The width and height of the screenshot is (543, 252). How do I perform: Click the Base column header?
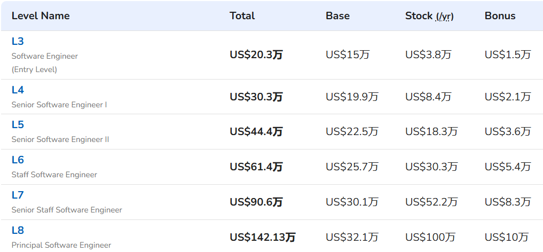point(337,16)
